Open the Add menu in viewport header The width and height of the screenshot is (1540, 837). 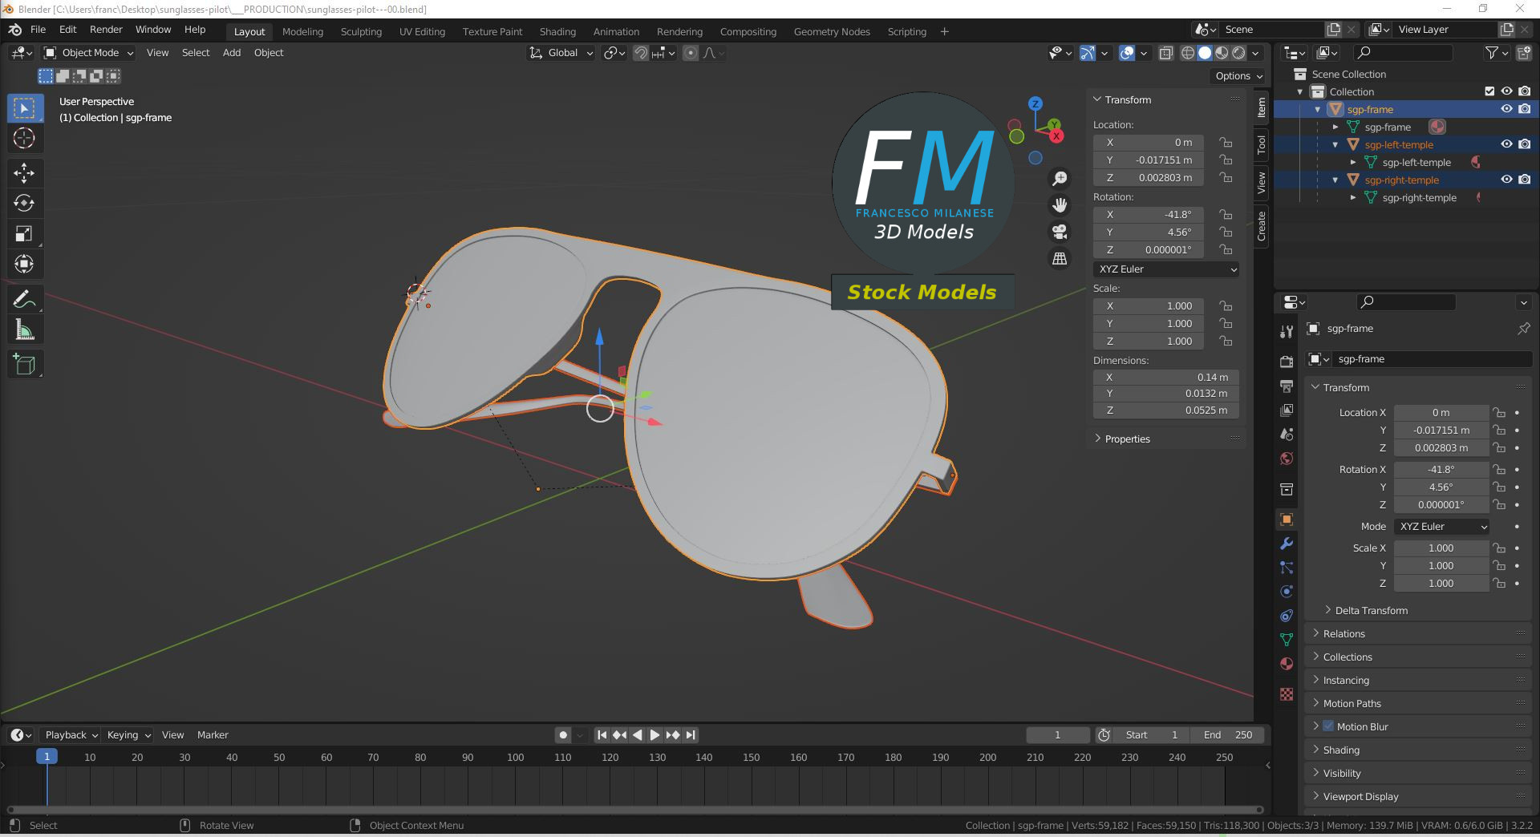(x=232, y=53)
